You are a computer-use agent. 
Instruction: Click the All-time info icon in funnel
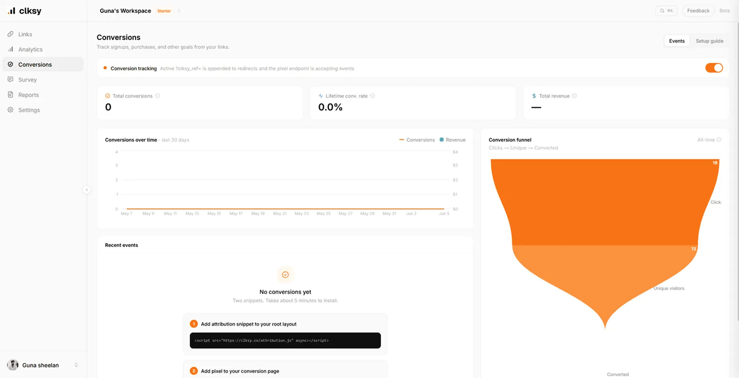click(x=719, y=140)
